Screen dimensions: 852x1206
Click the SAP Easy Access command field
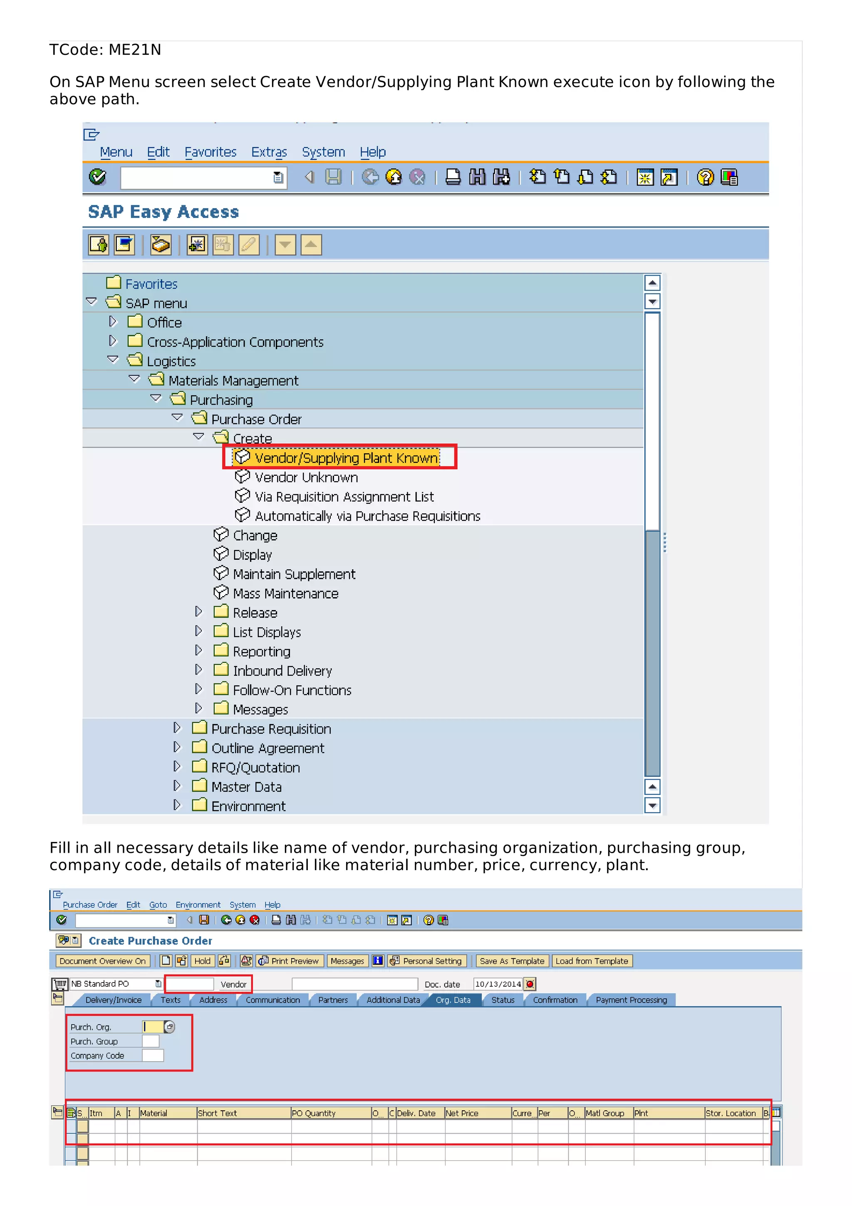[x=203, y=178]
